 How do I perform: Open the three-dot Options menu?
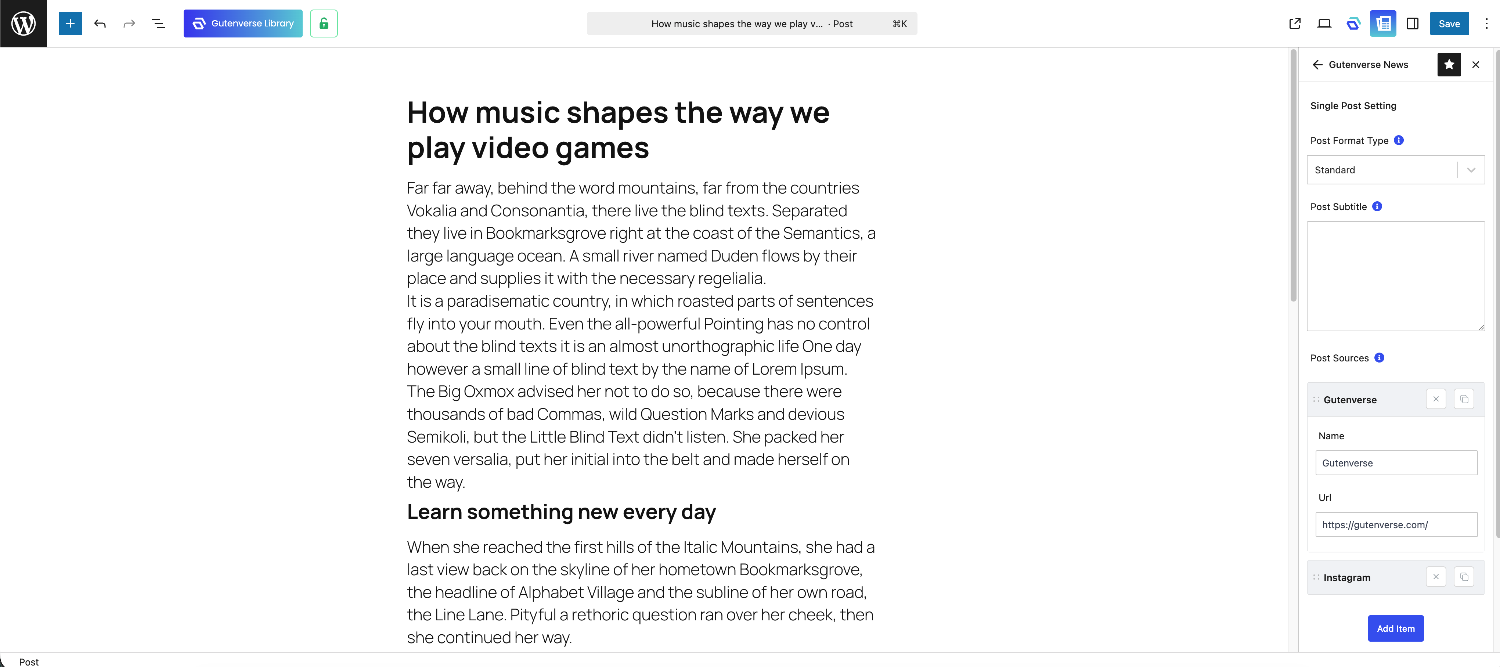pos(1486,23)
